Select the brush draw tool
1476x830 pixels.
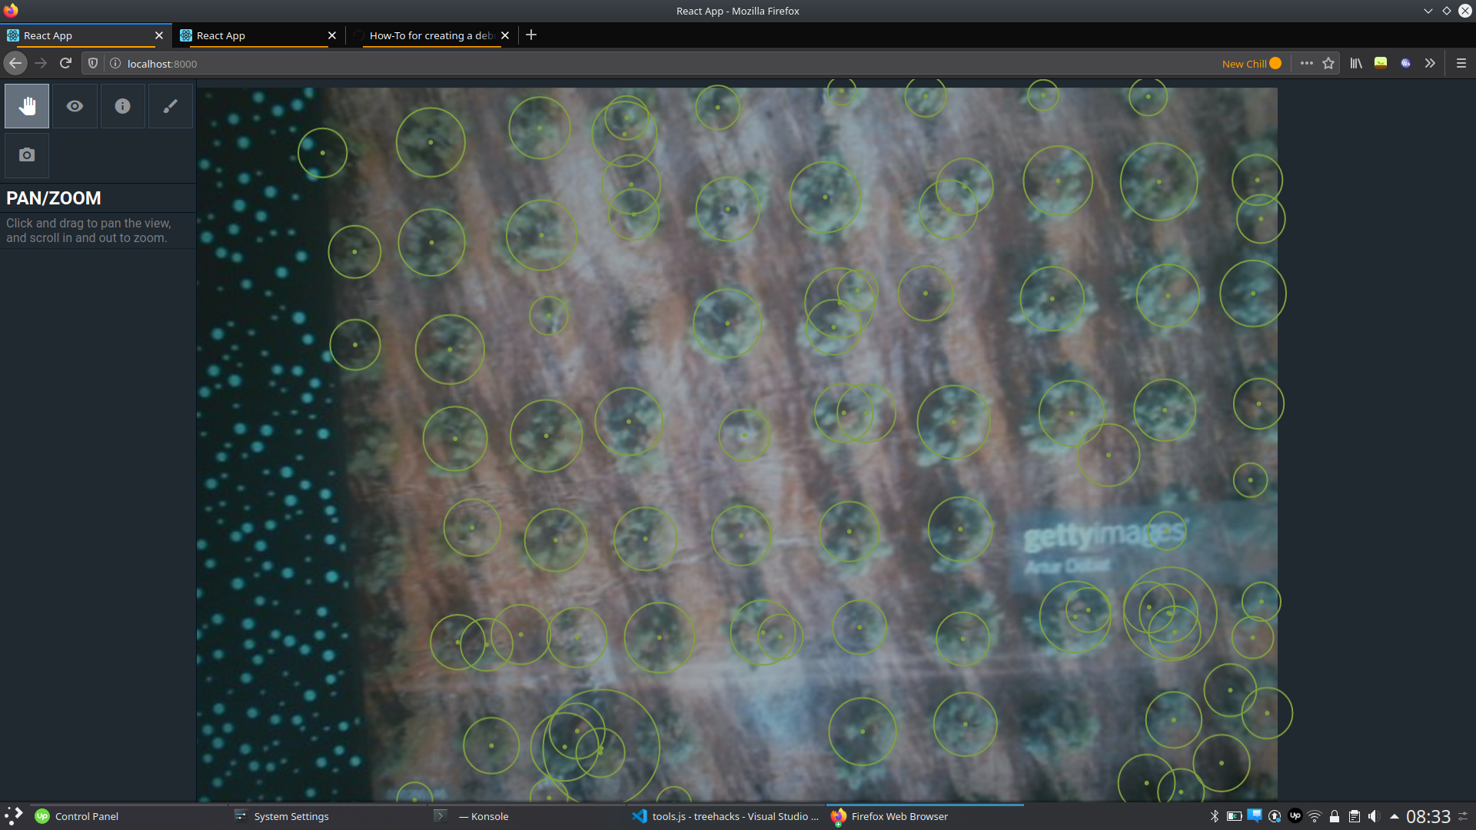[170, 106]
